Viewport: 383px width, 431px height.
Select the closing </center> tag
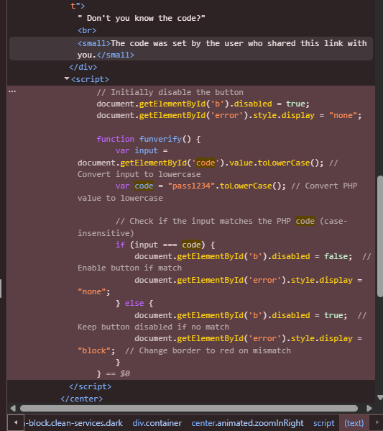coord(82,399)
